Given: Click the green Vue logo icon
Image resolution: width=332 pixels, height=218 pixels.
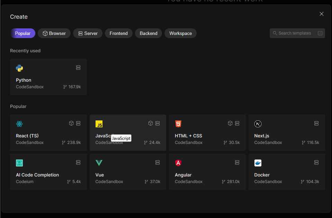Looking at the screenshot, I should (x=99, y=163).
